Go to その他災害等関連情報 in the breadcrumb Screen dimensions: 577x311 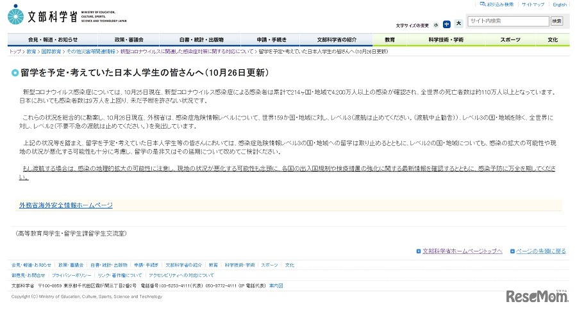[x=91, y=52]
